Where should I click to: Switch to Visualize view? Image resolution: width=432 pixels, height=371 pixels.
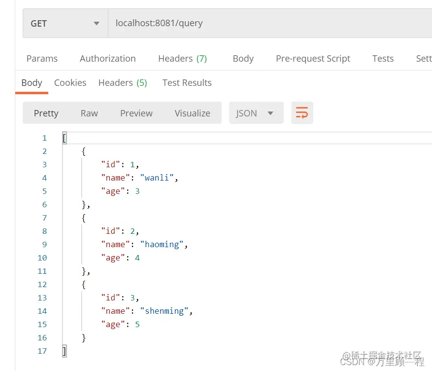tap(192, 113)
